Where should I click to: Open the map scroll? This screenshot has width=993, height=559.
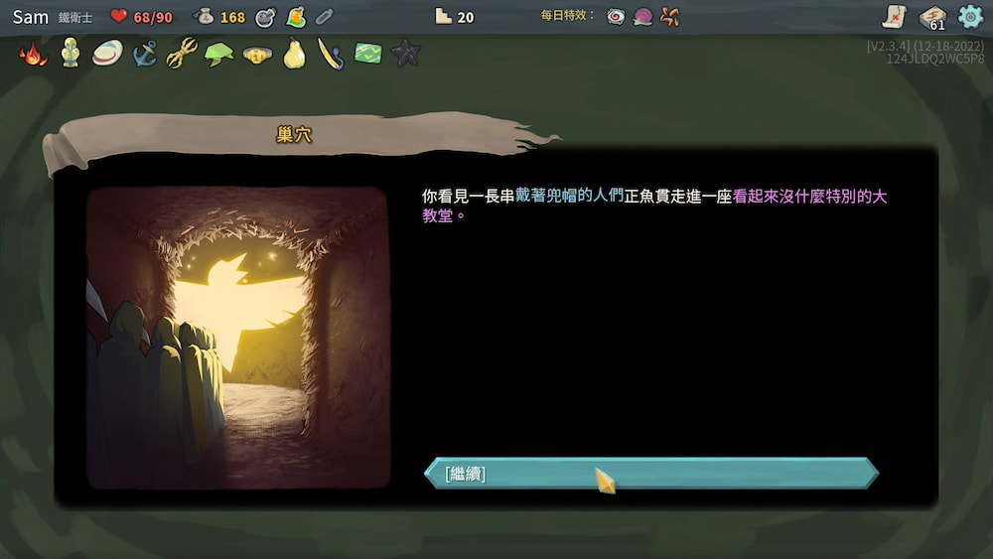[894, 17]
